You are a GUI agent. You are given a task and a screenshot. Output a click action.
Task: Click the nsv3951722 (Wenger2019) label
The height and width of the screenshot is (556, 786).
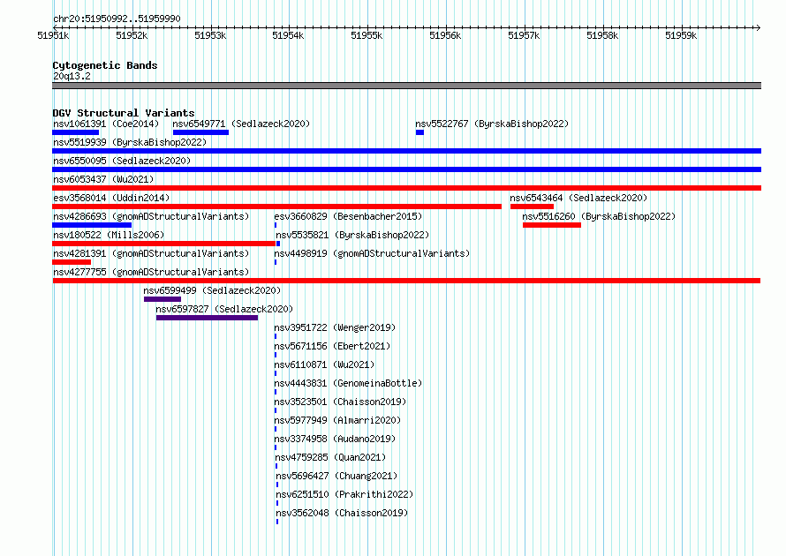[335, 327]
